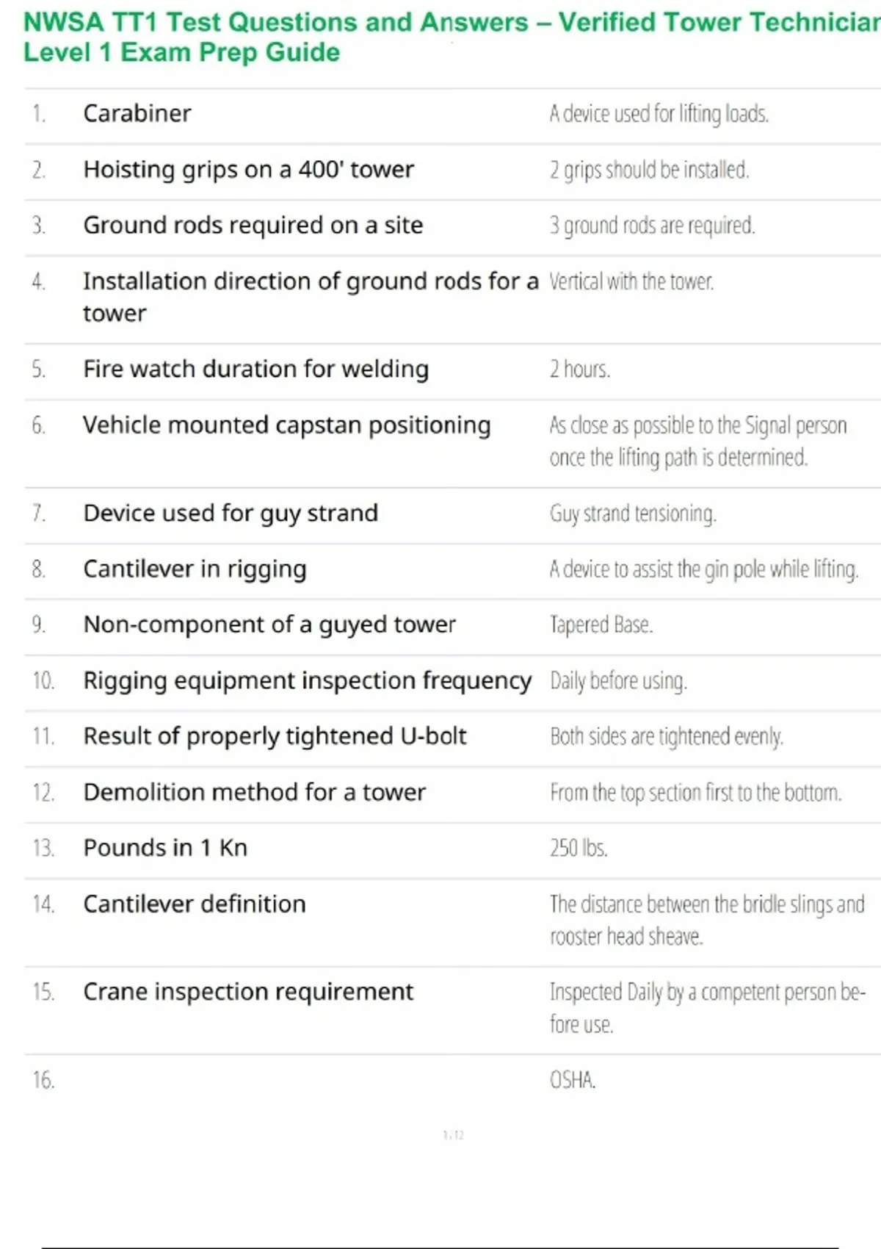Click the "Cantilever definition" term
This screenshot has width=881, height=1249.
tap(195, 904)
